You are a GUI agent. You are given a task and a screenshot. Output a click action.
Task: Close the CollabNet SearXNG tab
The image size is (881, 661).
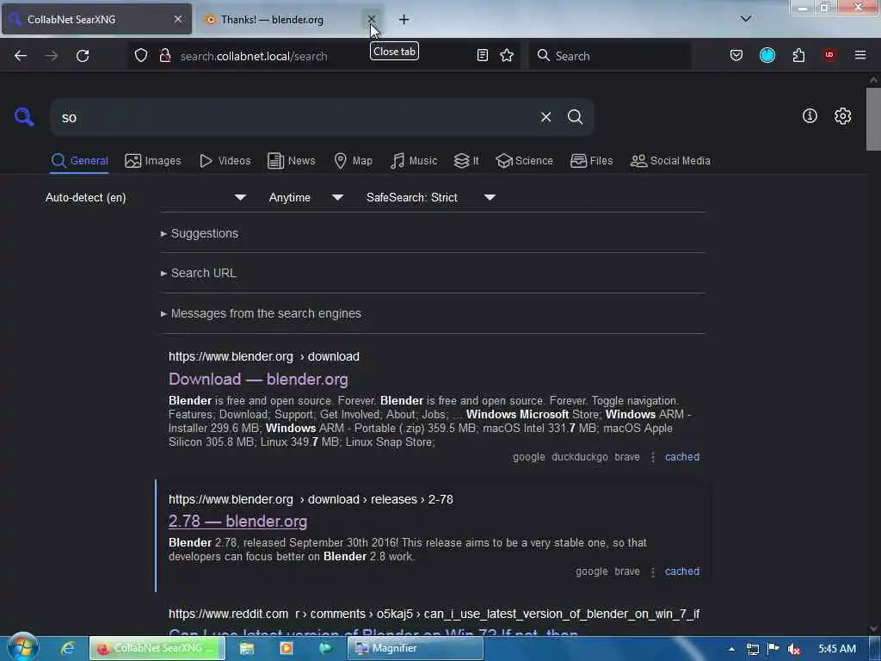click(x=178, y=19)
